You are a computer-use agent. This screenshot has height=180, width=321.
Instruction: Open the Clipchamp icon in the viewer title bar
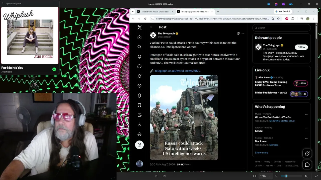pos(283,4)
